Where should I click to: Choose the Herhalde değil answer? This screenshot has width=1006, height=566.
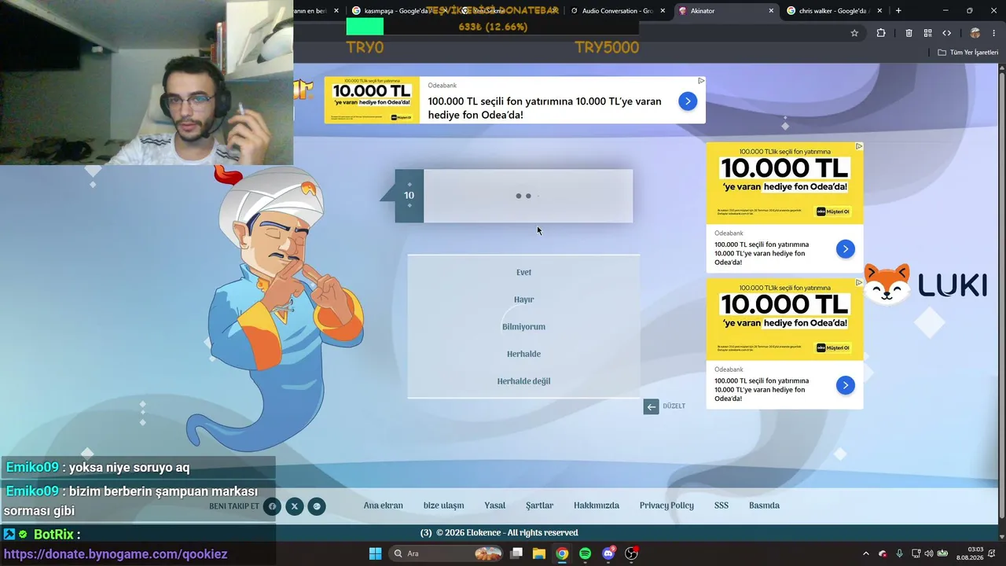click(x=523, y=381)
